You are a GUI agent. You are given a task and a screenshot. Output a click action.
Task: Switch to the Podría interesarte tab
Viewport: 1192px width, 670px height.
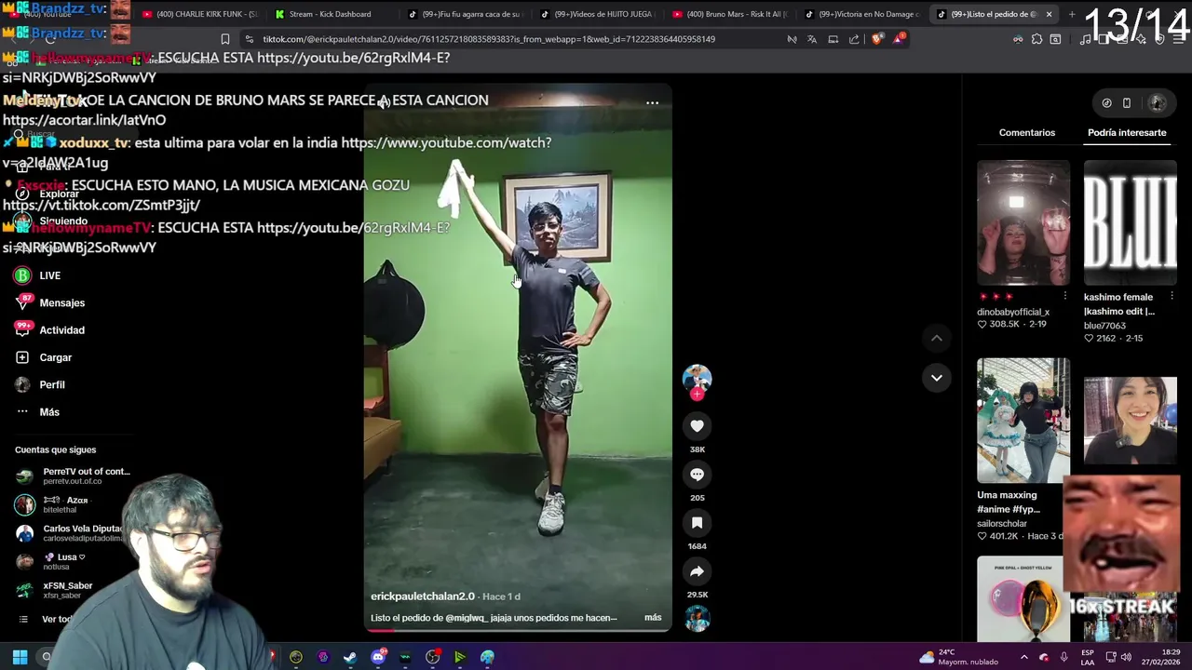[1127, 133]
